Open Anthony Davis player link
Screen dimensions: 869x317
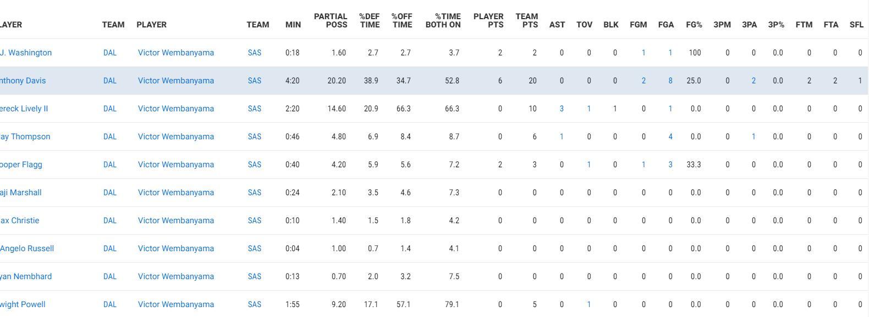click(x=22, y=81)
